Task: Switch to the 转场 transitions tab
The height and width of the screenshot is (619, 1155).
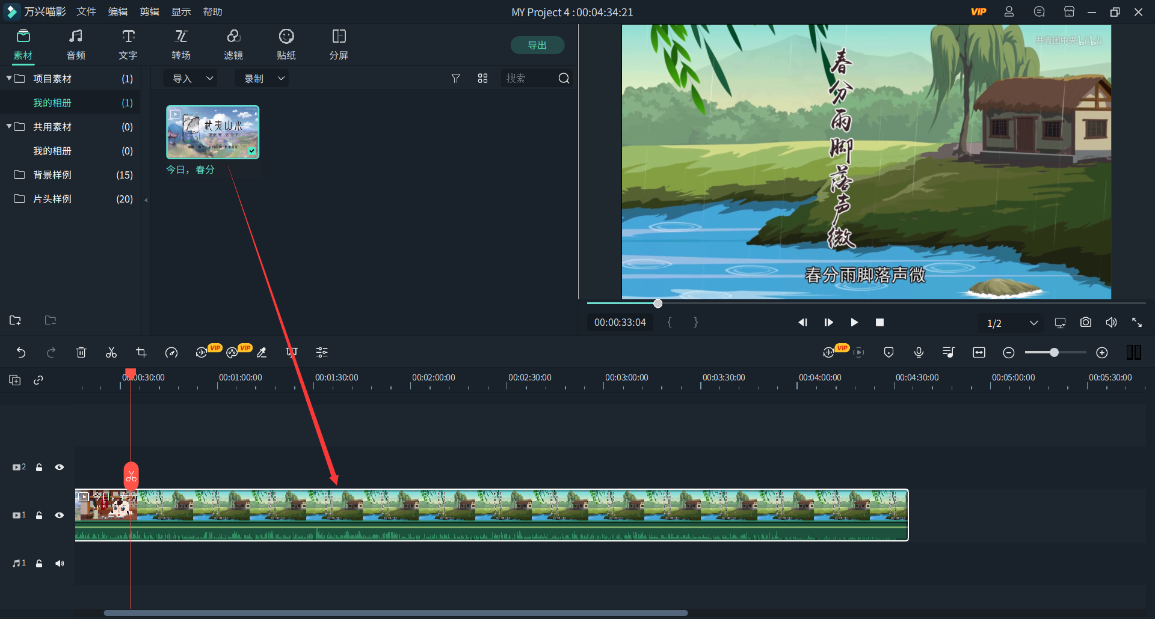Action: [180, 44]
